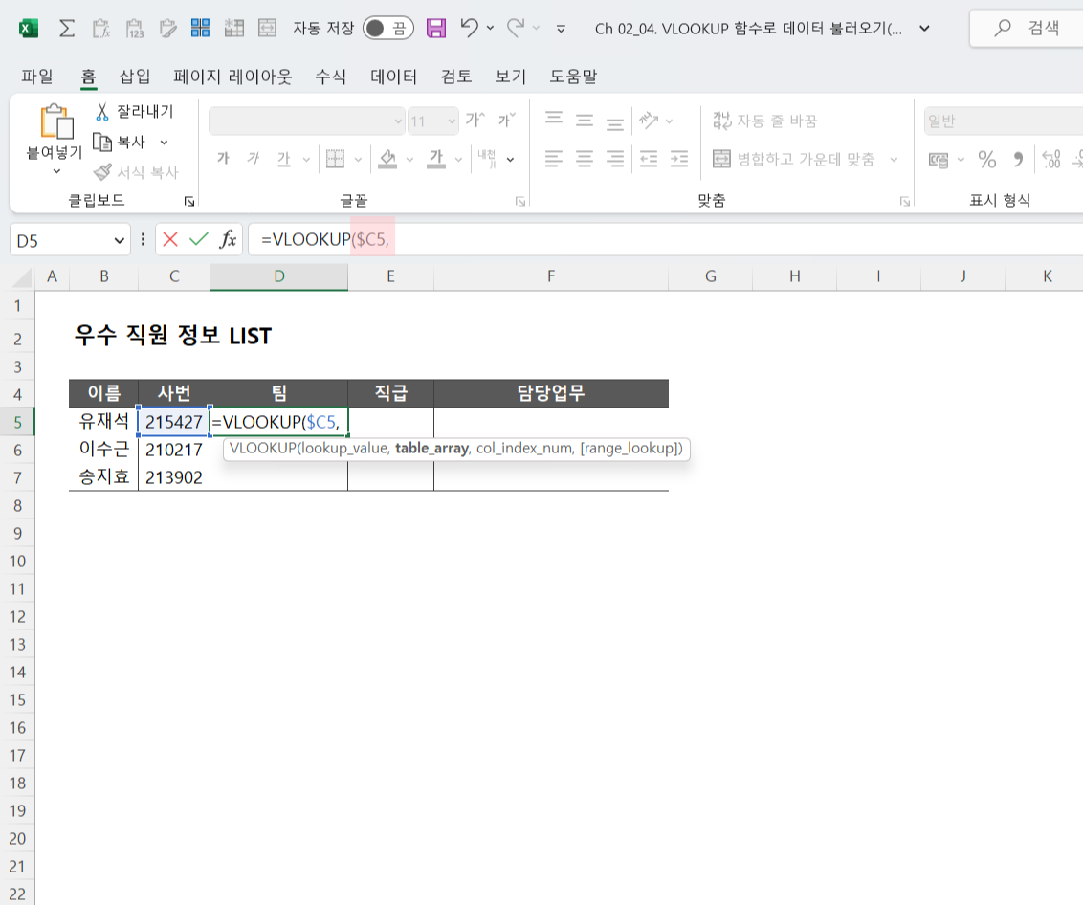Click the comma style icon
1083x905 pixels.
pos(1018,160)
